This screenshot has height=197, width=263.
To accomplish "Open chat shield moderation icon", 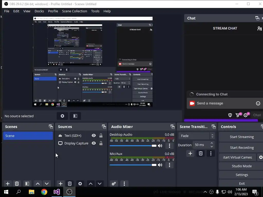I will (230, 115).
